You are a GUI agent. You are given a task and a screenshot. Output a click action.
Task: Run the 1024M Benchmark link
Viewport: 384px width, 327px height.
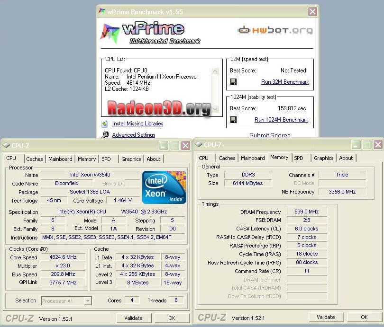click(x=282, y=120)
